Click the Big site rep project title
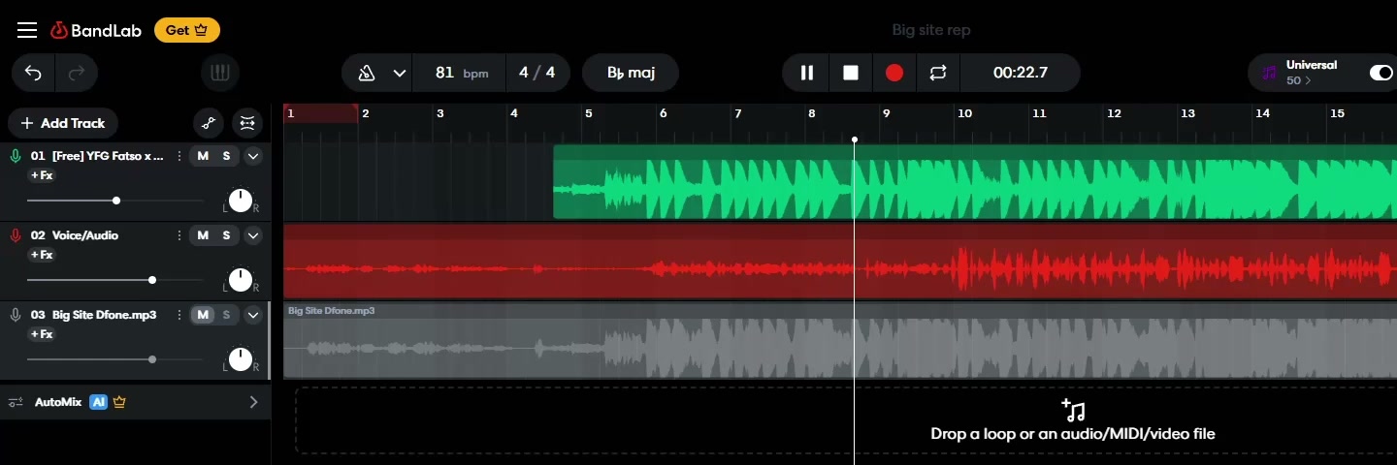The width and height of the screenshot is (1397, 465). click(931, 30)
